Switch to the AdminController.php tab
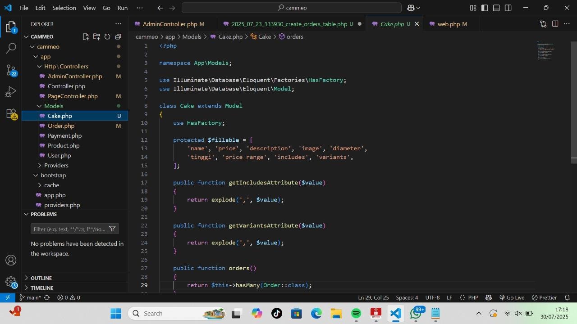577x324 pixels. click(x=169, y=24)
